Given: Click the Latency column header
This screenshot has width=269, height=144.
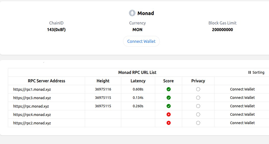Looking at the screenshot, I should [x=138, y=81].
